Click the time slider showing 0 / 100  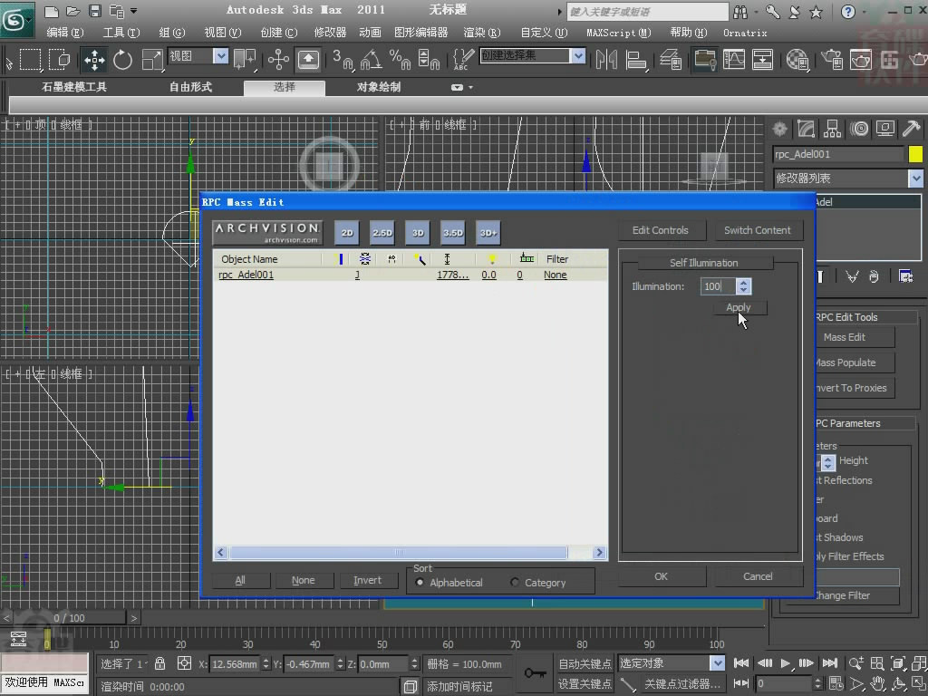69,618
